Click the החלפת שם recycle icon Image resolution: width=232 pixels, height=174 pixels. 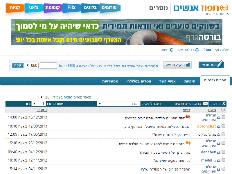coord(197,50)
